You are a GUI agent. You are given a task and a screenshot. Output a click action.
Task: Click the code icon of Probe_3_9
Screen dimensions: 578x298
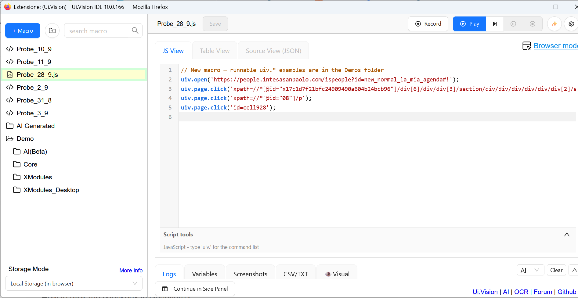(10, 113)
